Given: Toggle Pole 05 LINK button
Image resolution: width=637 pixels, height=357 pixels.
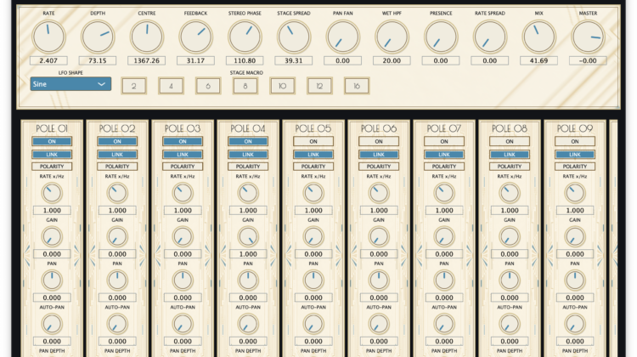Looking at the screenshot, I should click(x=313, y=155).
